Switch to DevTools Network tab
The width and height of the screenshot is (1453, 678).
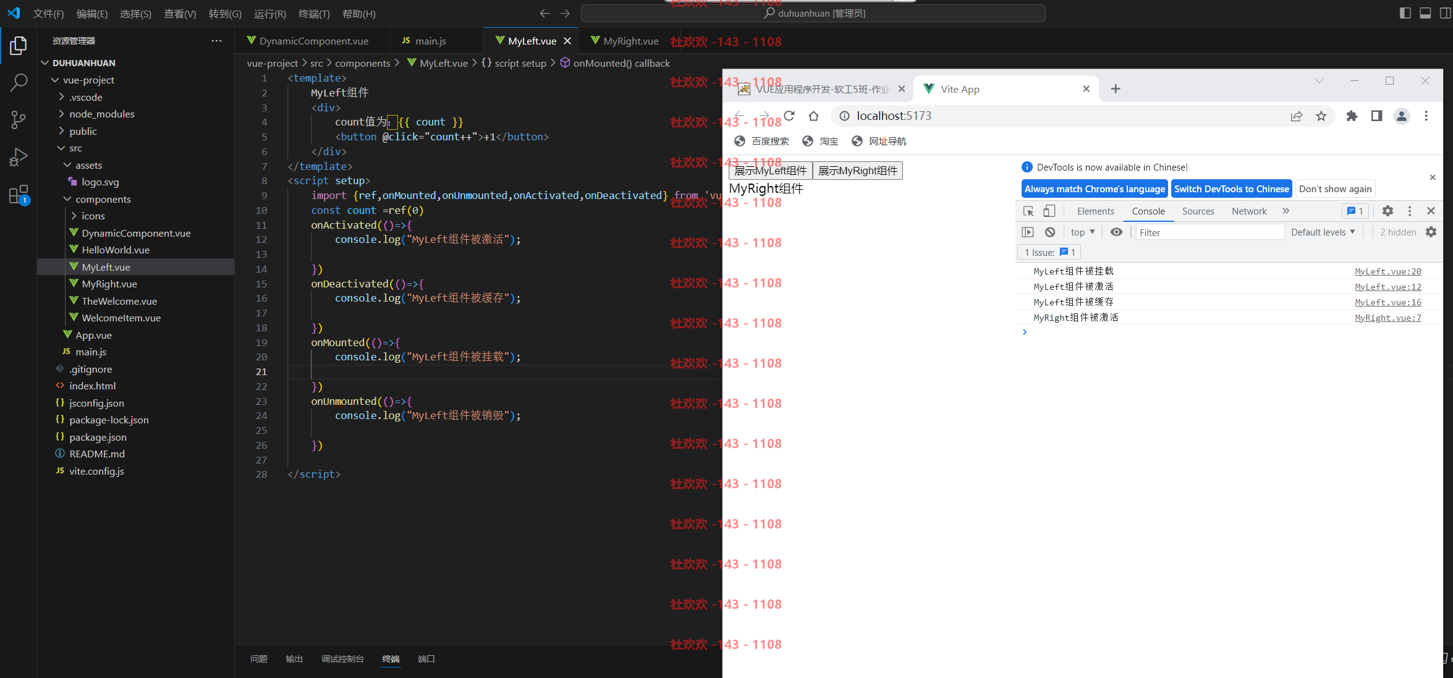1248,211
